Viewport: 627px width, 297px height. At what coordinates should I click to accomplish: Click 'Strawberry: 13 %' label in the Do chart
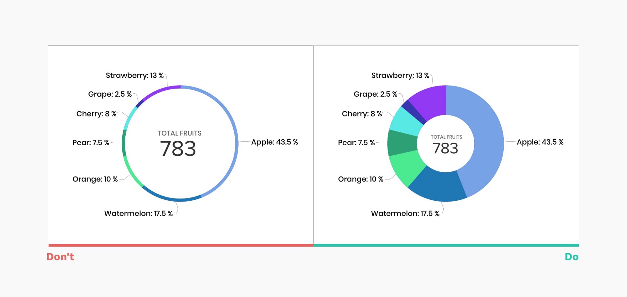click(x=400, y=75)
